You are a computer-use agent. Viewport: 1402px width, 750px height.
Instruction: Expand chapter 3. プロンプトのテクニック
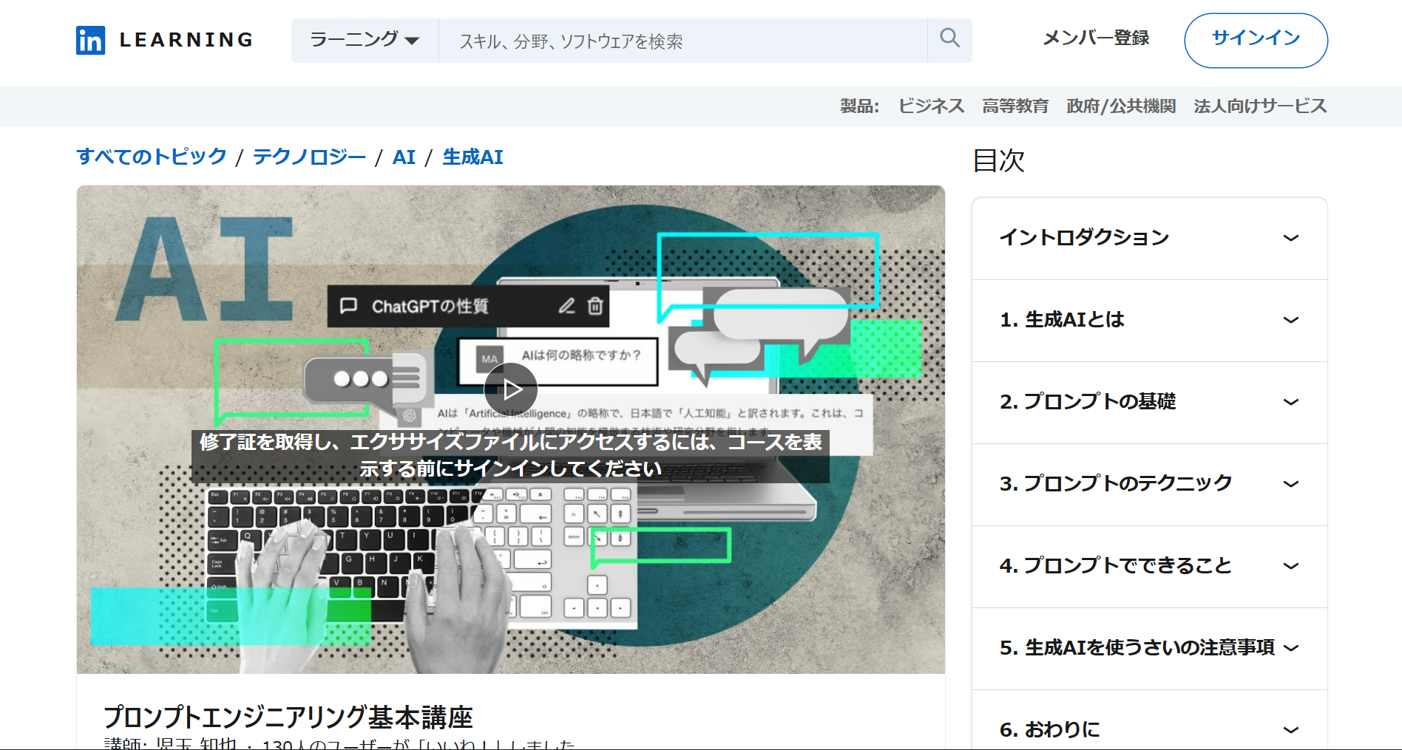pyautogui.click(x=1148, y=484)
